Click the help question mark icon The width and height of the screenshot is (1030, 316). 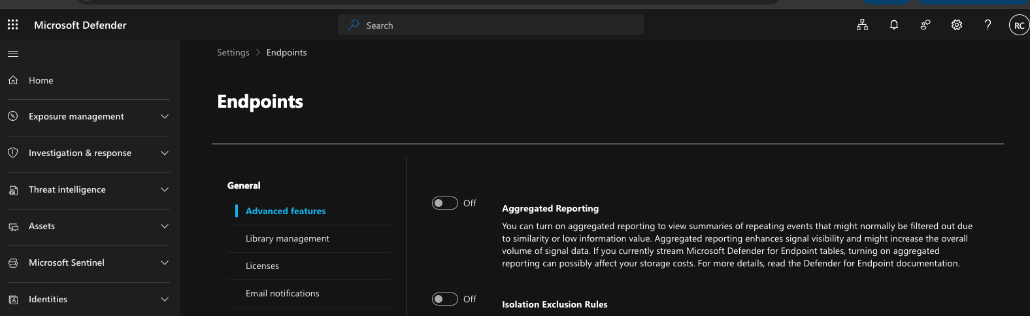(988, 25)
